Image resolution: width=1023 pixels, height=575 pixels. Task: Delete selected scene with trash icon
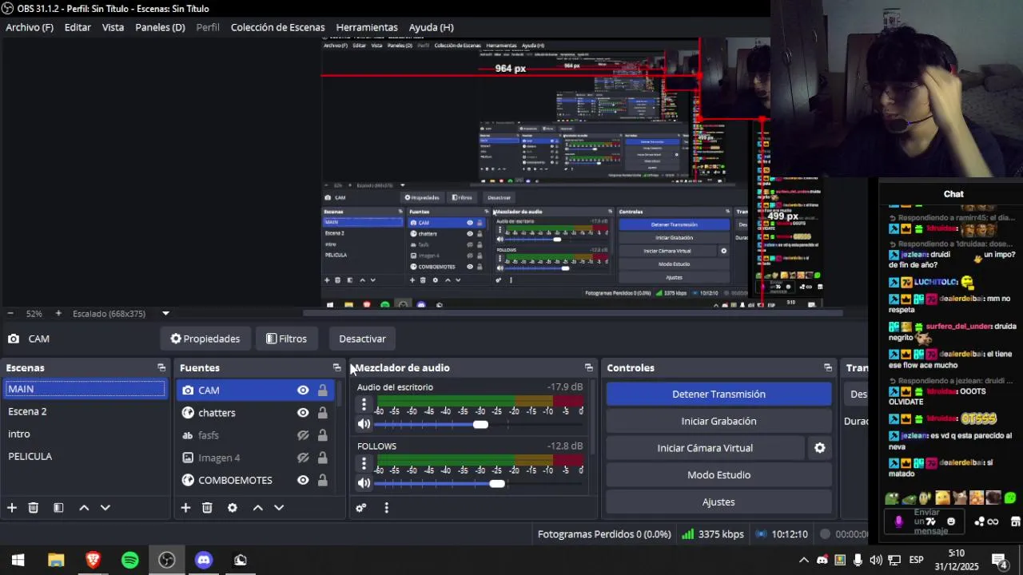34,508
